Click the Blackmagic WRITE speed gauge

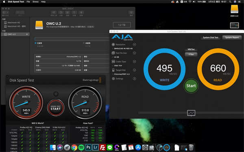(x=26, y=103)
